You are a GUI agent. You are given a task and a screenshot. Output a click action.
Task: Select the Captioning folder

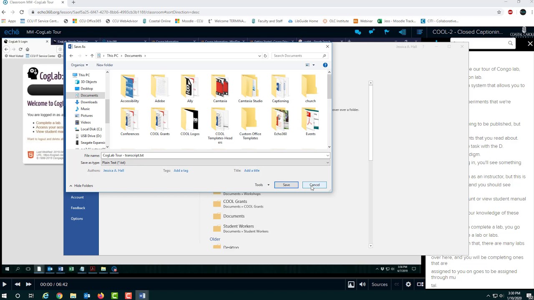pyautogui.click(x=280, y=89)
